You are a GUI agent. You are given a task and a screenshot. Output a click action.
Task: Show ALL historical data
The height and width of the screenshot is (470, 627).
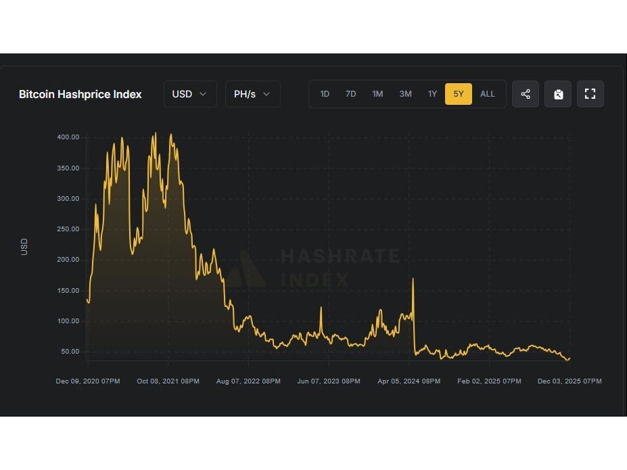(x=487, y=94)
